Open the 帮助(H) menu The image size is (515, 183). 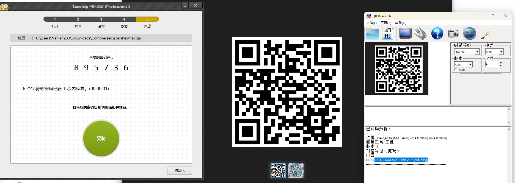point(401,23)
